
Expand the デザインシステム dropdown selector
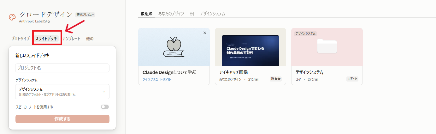(62, 92)
